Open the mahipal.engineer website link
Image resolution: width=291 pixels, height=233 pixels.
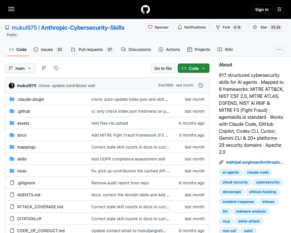tap(254, 162)
